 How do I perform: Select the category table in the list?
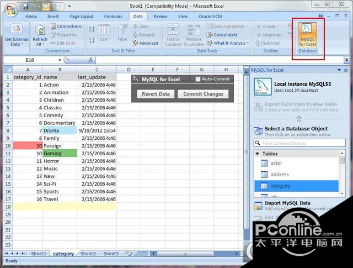coord(296,186)
